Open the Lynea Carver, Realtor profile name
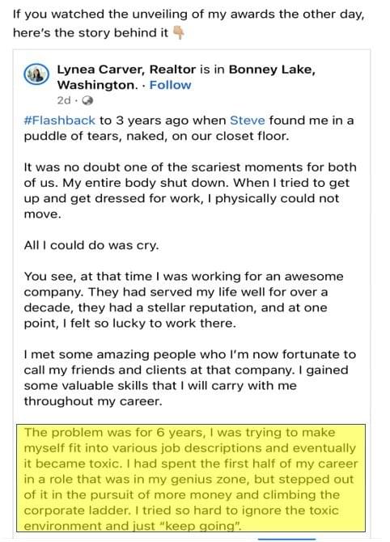Image resolution: width=390 pixels, height=542 pixels. tap(126, 70)
